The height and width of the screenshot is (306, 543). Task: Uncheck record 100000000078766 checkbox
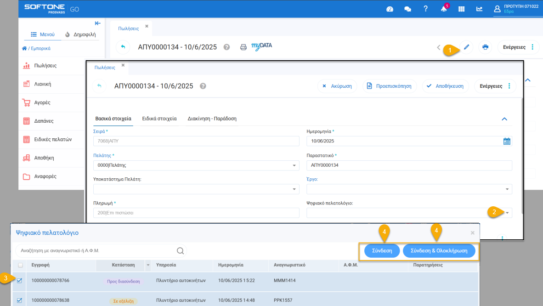click(20, 281)
